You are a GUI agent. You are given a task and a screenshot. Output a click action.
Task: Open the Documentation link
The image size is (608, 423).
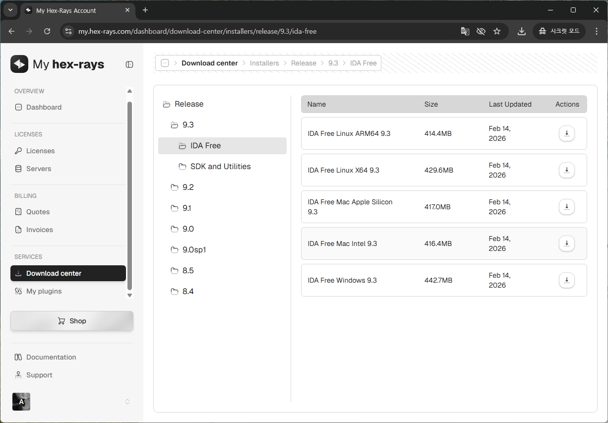[x=51, y=357]
